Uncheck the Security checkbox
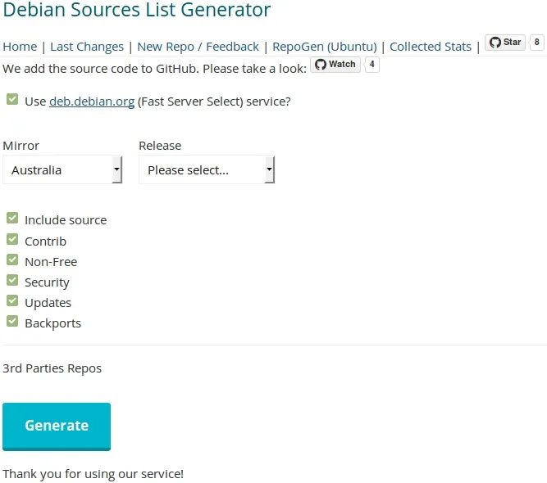Viewport: 547px width, 483px height. (12, 281)
